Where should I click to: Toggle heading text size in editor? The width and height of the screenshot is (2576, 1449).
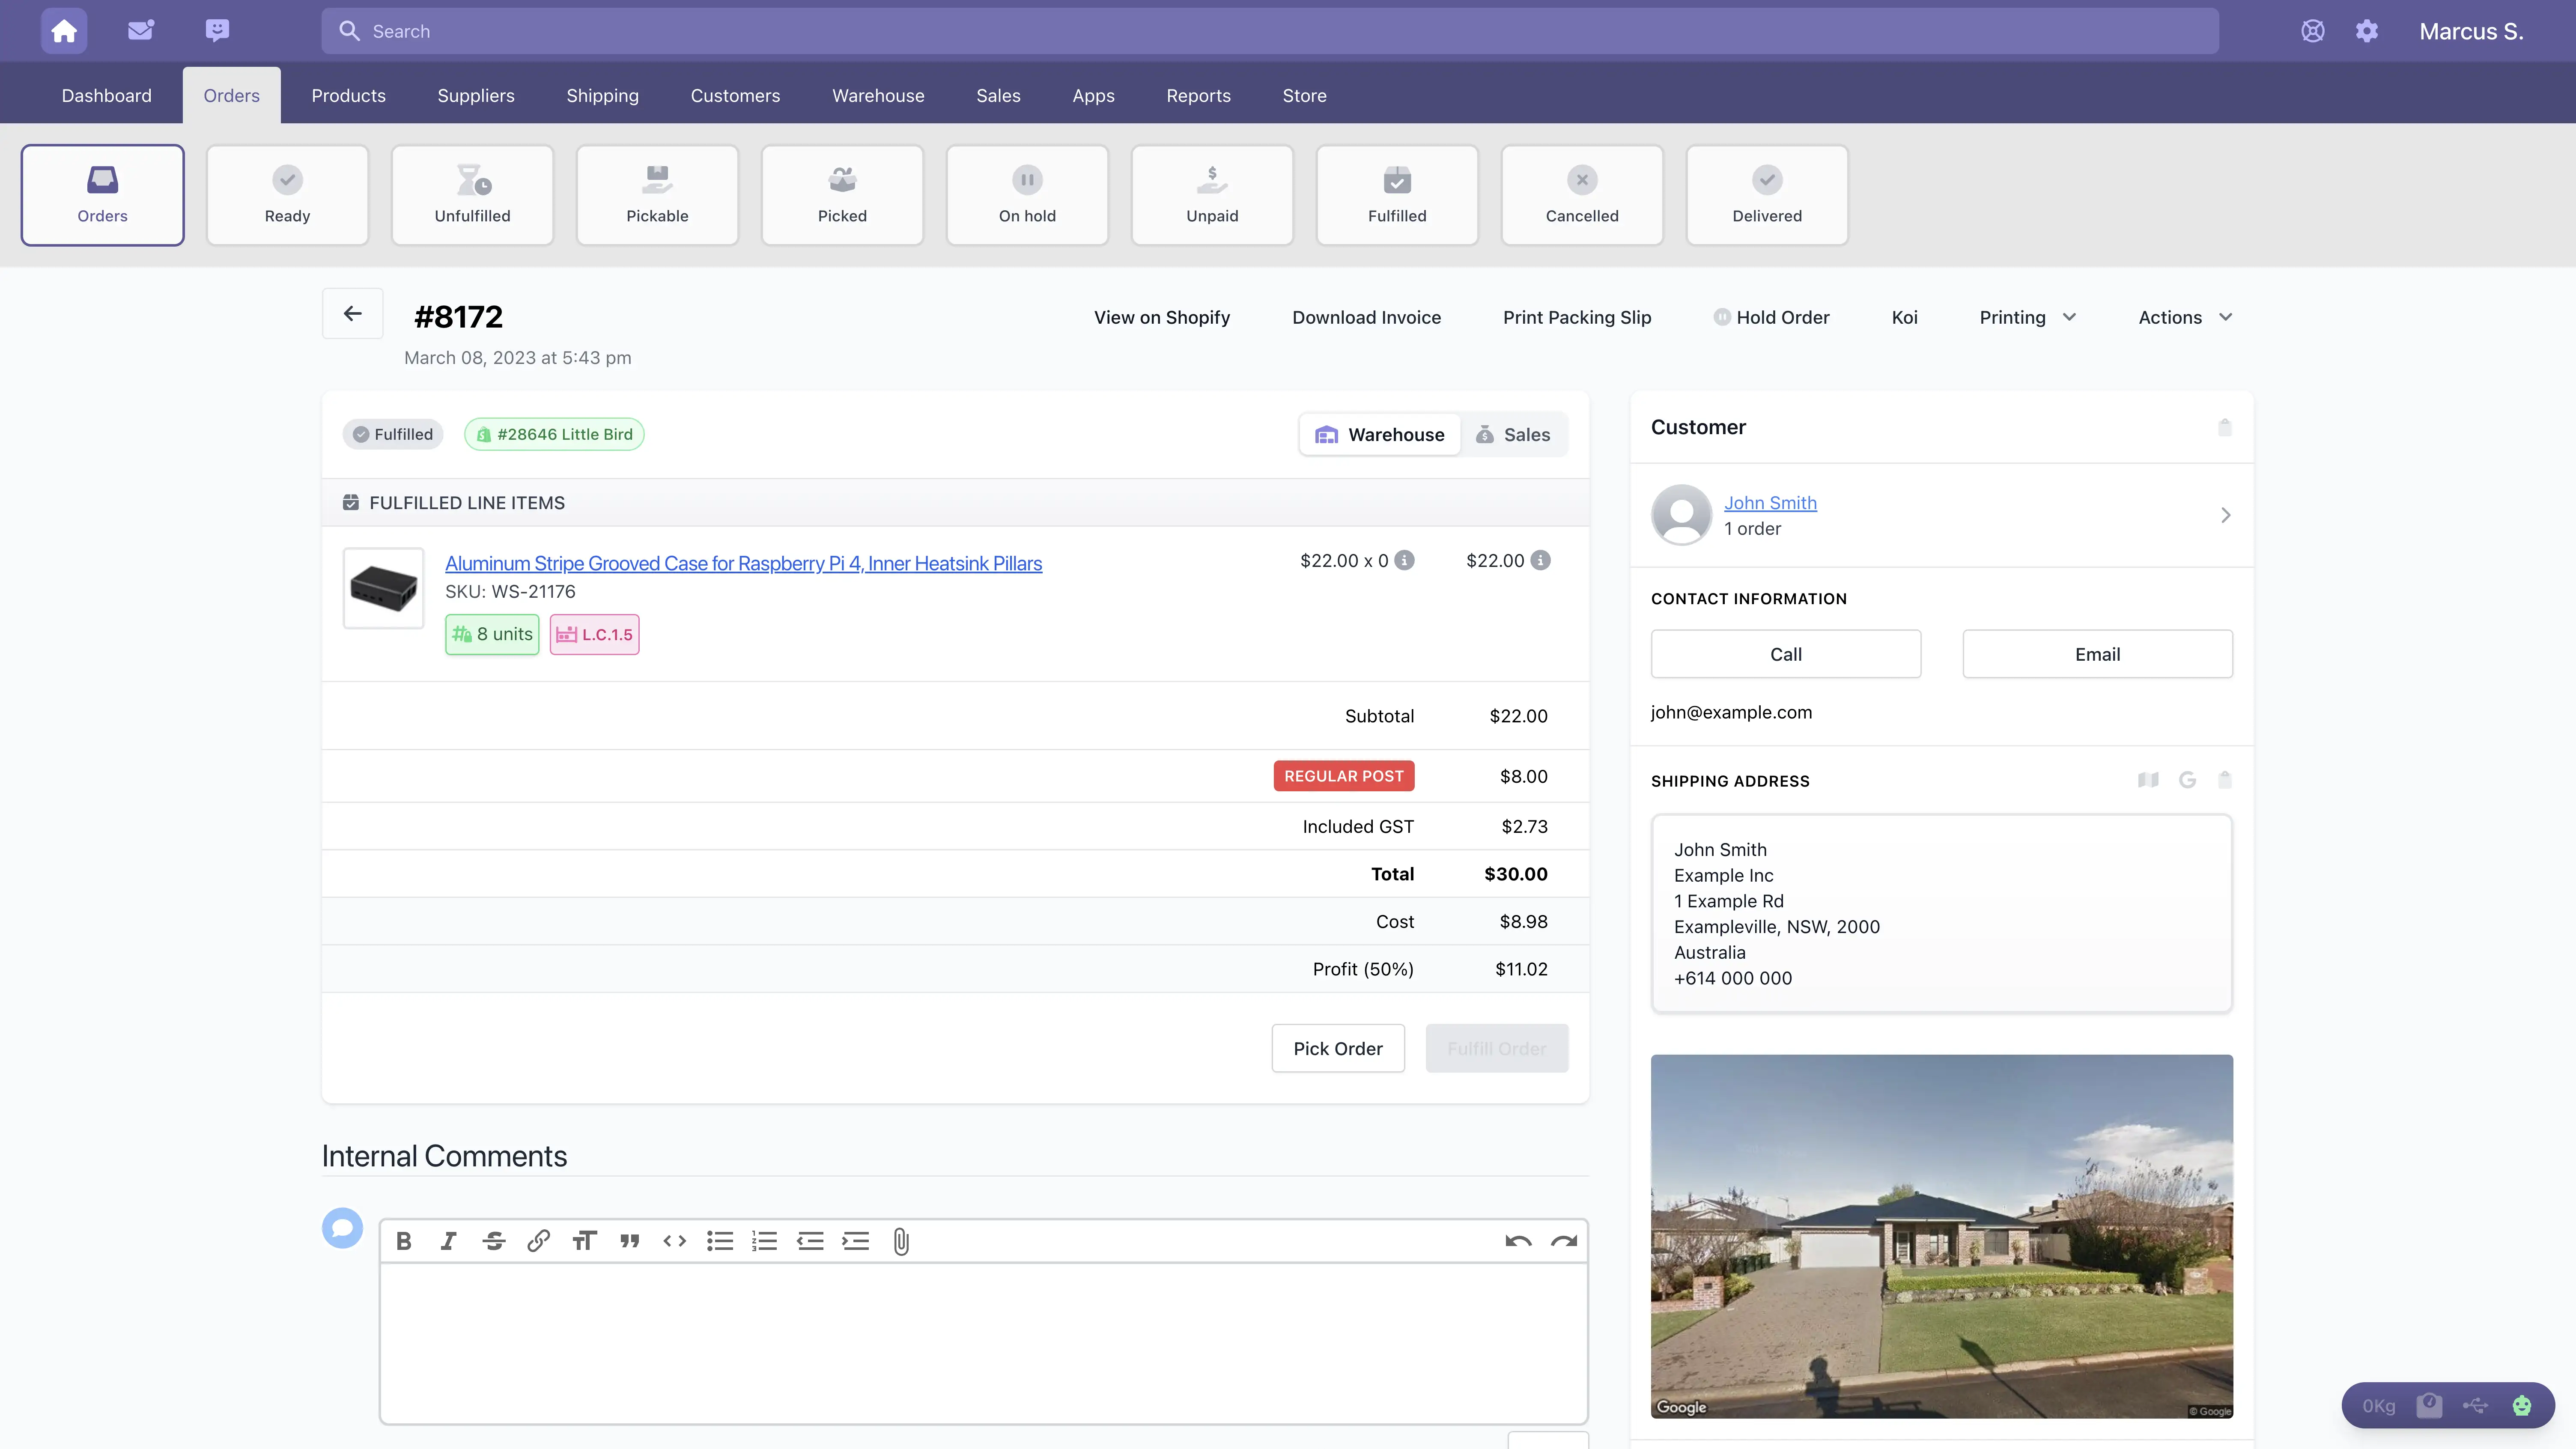click(x=585, y=1241)
